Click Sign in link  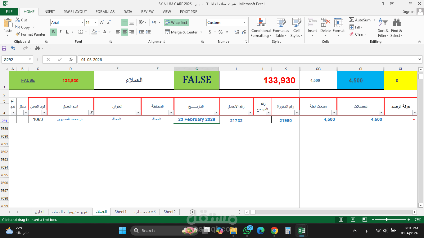tap(408, 11)
